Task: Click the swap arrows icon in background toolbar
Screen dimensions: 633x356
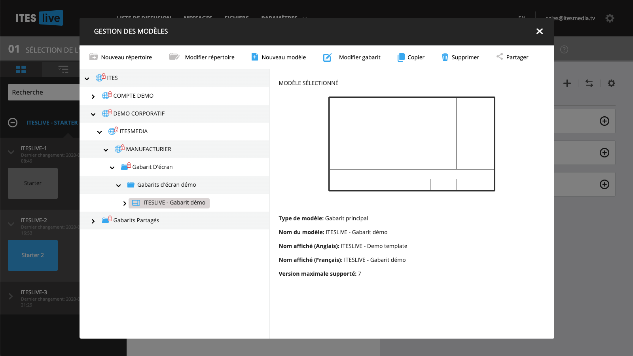Action: click(x=589, y=83)
